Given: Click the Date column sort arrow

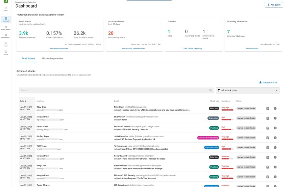Looking at the screenshot, I should point(26,101).
